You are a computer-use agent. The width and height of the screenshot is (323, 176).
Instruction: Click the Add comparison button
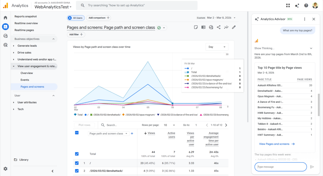coord(99,18)
